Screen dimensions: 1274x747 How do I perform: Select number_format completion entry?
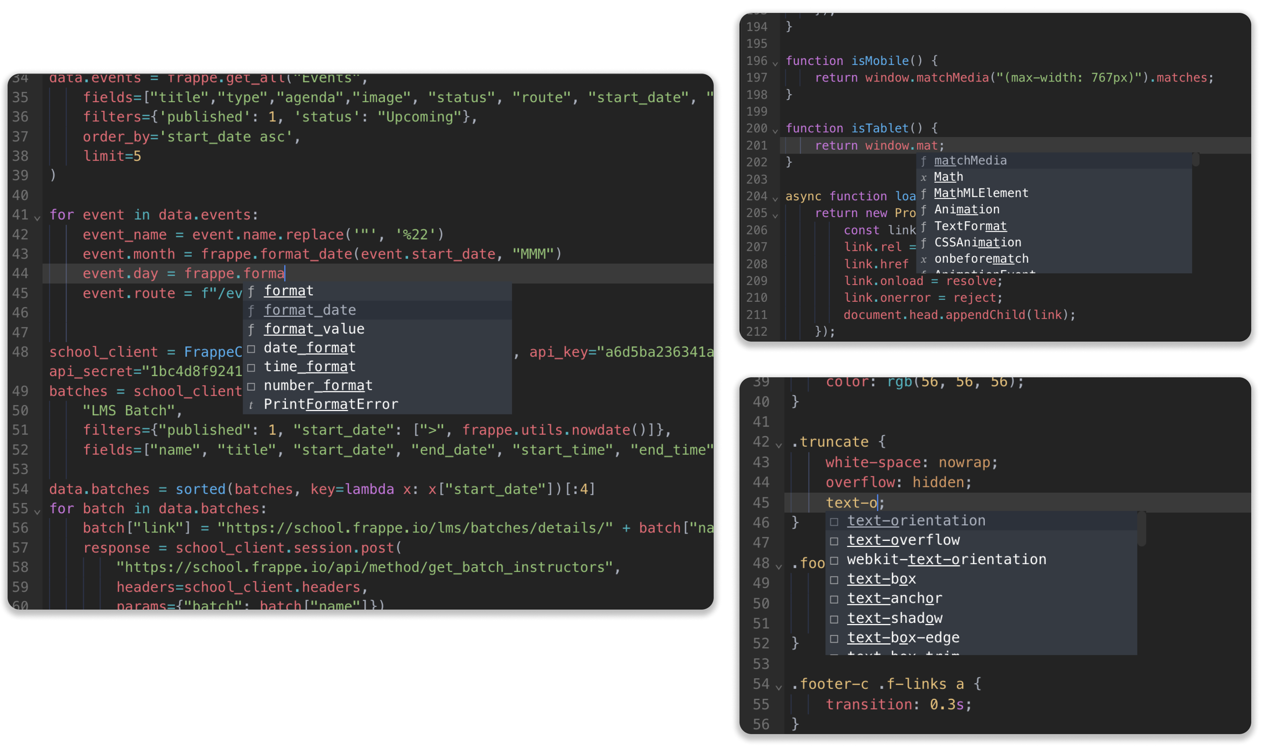[317, 386]
